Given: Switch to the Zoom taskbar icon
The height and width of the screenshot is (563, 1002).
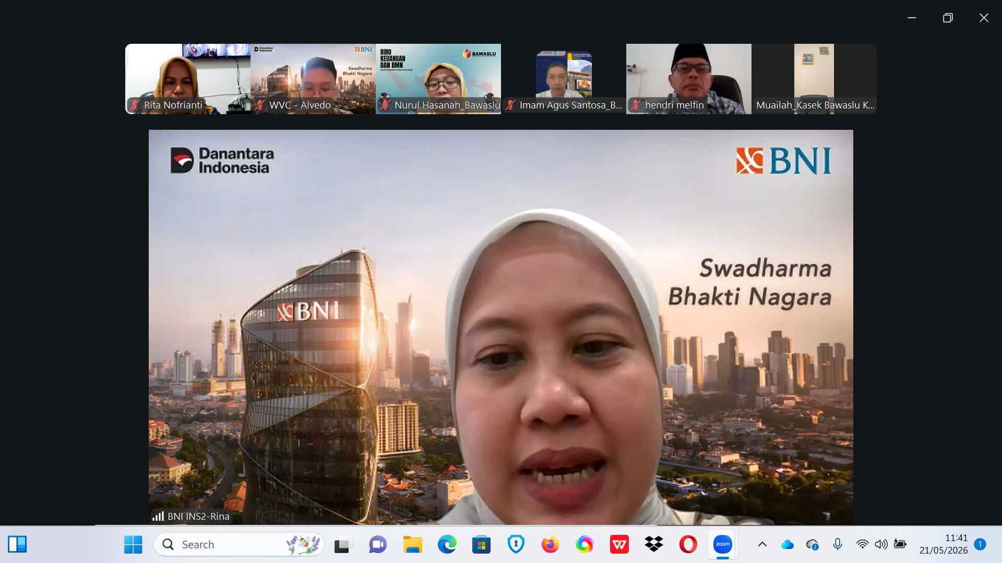Looking at the screenshot, I should tap(723, 545).
